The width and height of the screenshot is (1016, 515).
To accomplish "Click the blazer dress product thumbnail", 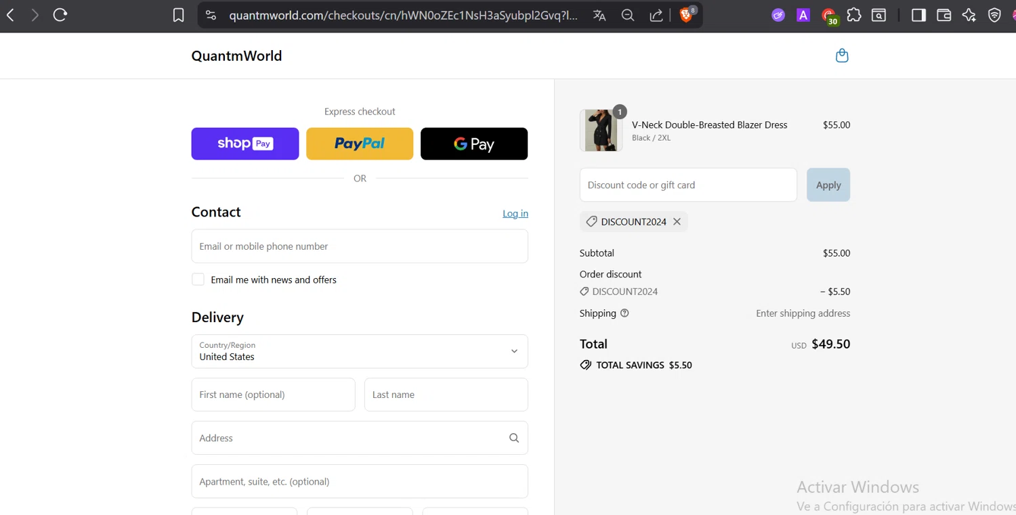I will 601,130.
